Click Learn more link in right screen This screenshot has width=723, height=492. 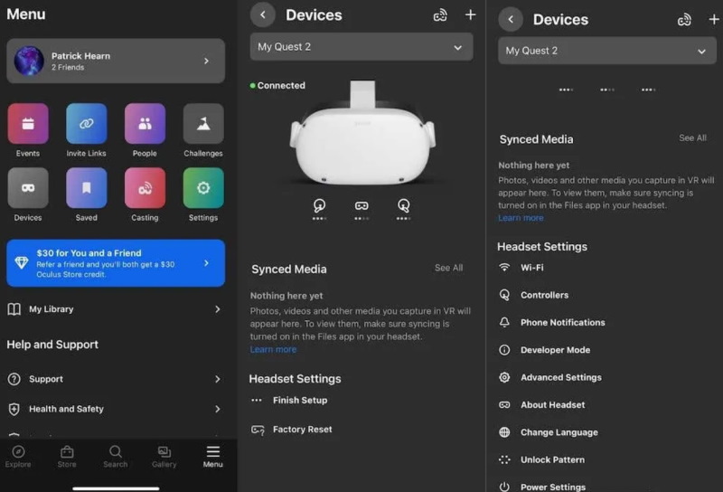[x=521, y=218]
